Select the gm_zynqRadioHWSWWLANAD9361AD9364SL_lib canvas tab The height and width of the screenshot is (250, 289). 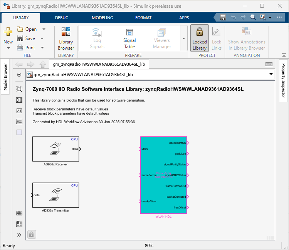point(99,64)
